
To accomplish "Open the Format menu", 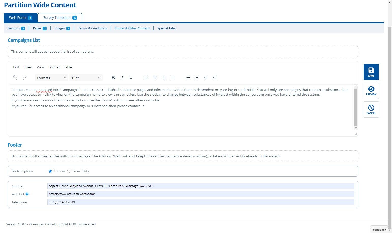I will 54,67.
